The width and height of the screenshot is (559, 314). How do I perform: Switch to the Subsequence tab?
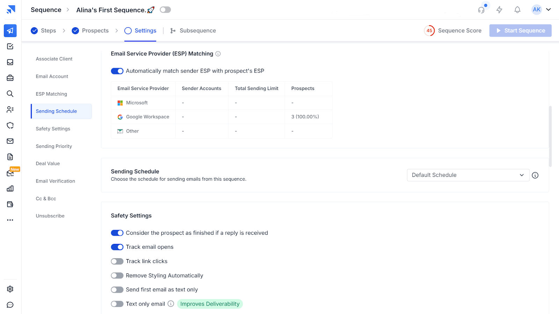193,31
